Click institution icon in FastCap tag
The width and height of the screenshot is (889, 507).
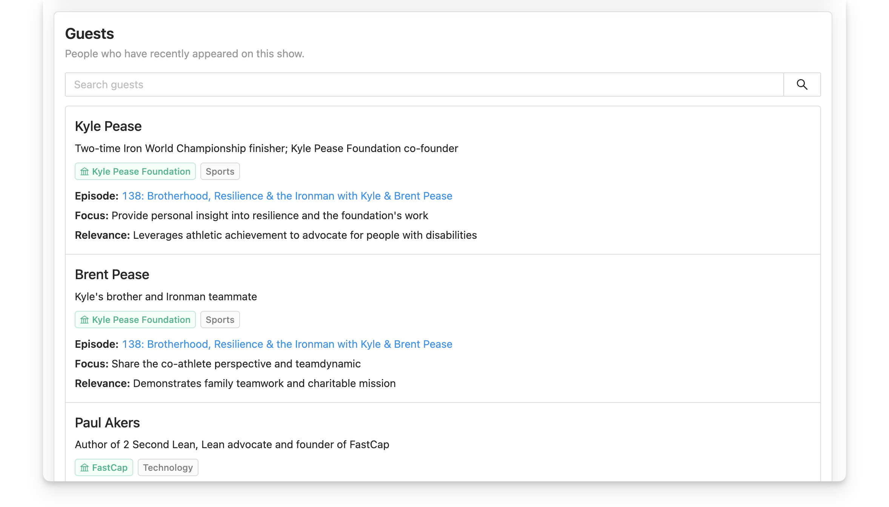click(85, 468)
